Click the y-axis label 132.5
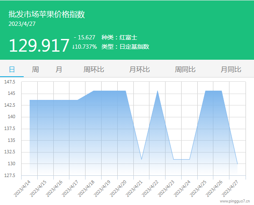 (10, 152)
